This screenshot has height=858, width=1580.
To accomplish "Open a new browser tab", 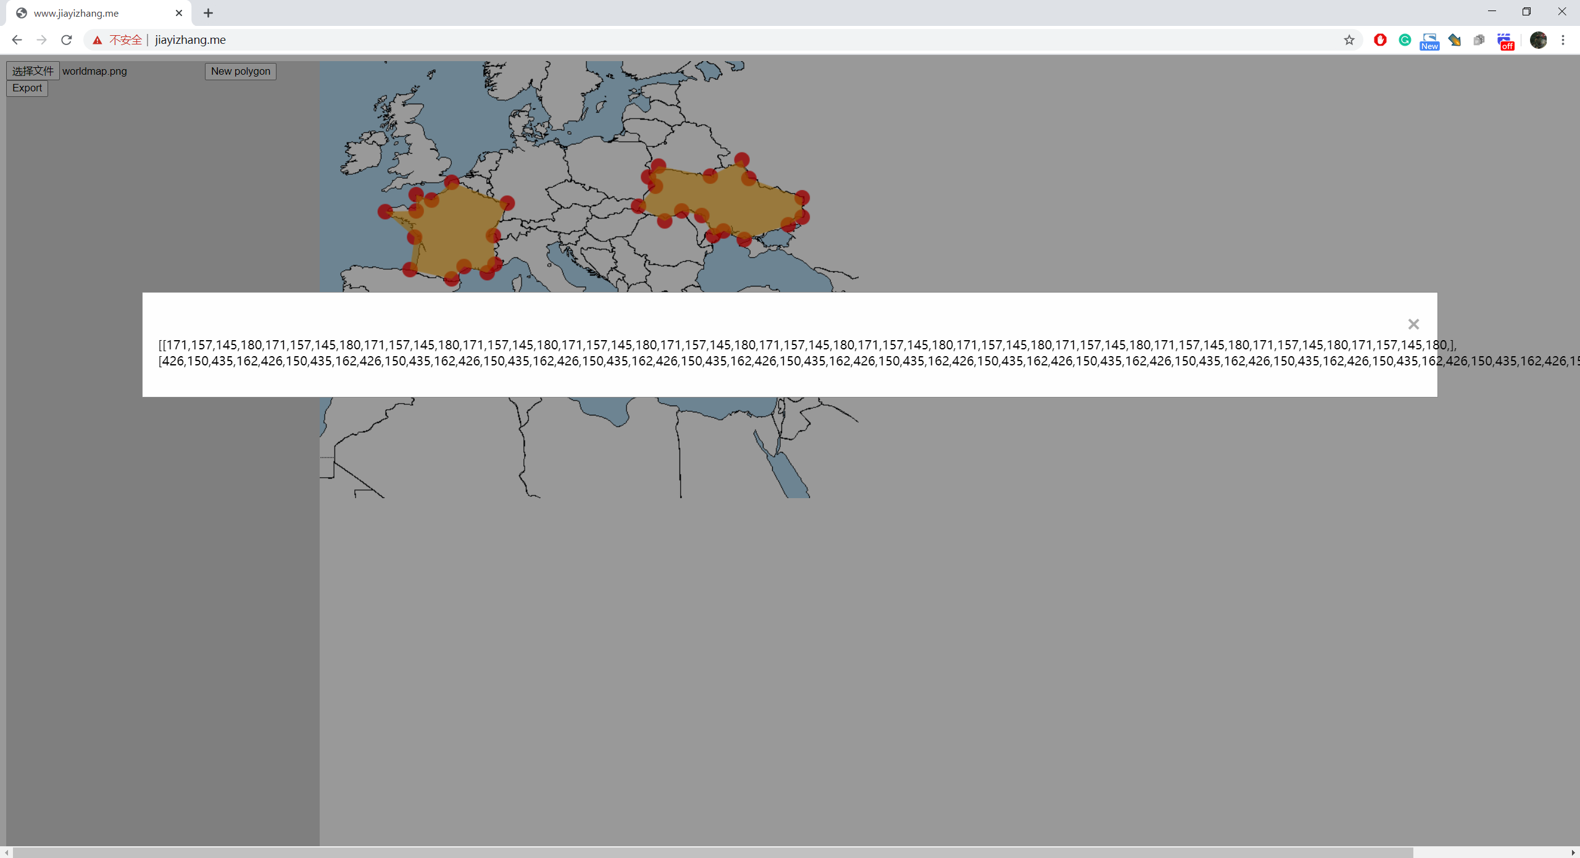I will (x=208, y=13).
